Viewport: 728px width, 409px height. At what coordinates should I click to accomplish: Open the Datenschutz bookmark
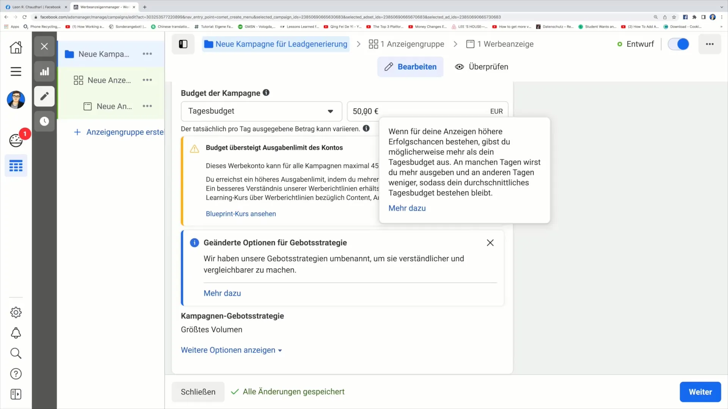point(554,27)
